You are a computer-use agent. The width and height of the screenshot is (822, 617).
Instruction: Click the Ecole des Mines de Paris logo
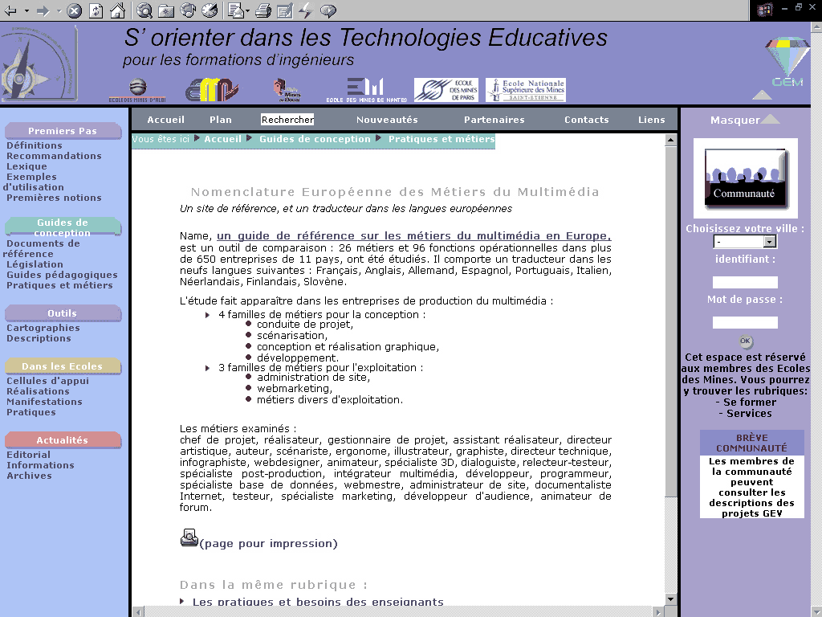pyautogui.click(x=446, y=90)
